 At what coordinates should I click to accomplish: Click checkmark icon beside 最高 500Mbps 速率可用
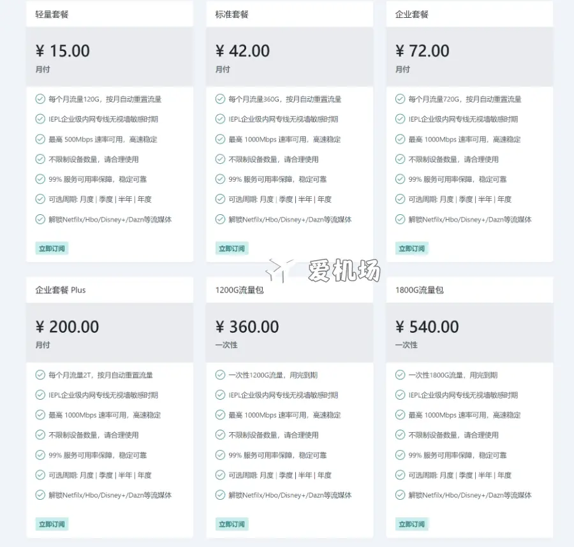40,139
